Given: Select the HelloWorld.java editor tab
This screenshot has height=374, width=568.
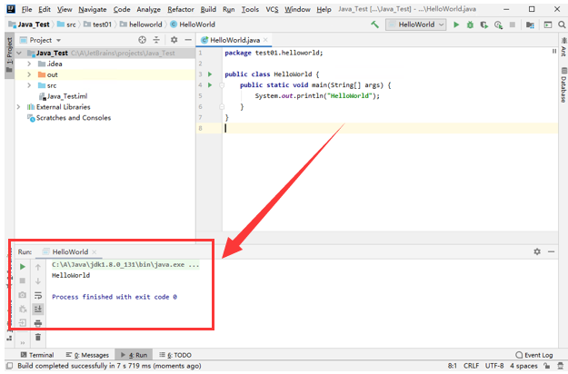Looking at the screenshot, I should coord(234,40).
